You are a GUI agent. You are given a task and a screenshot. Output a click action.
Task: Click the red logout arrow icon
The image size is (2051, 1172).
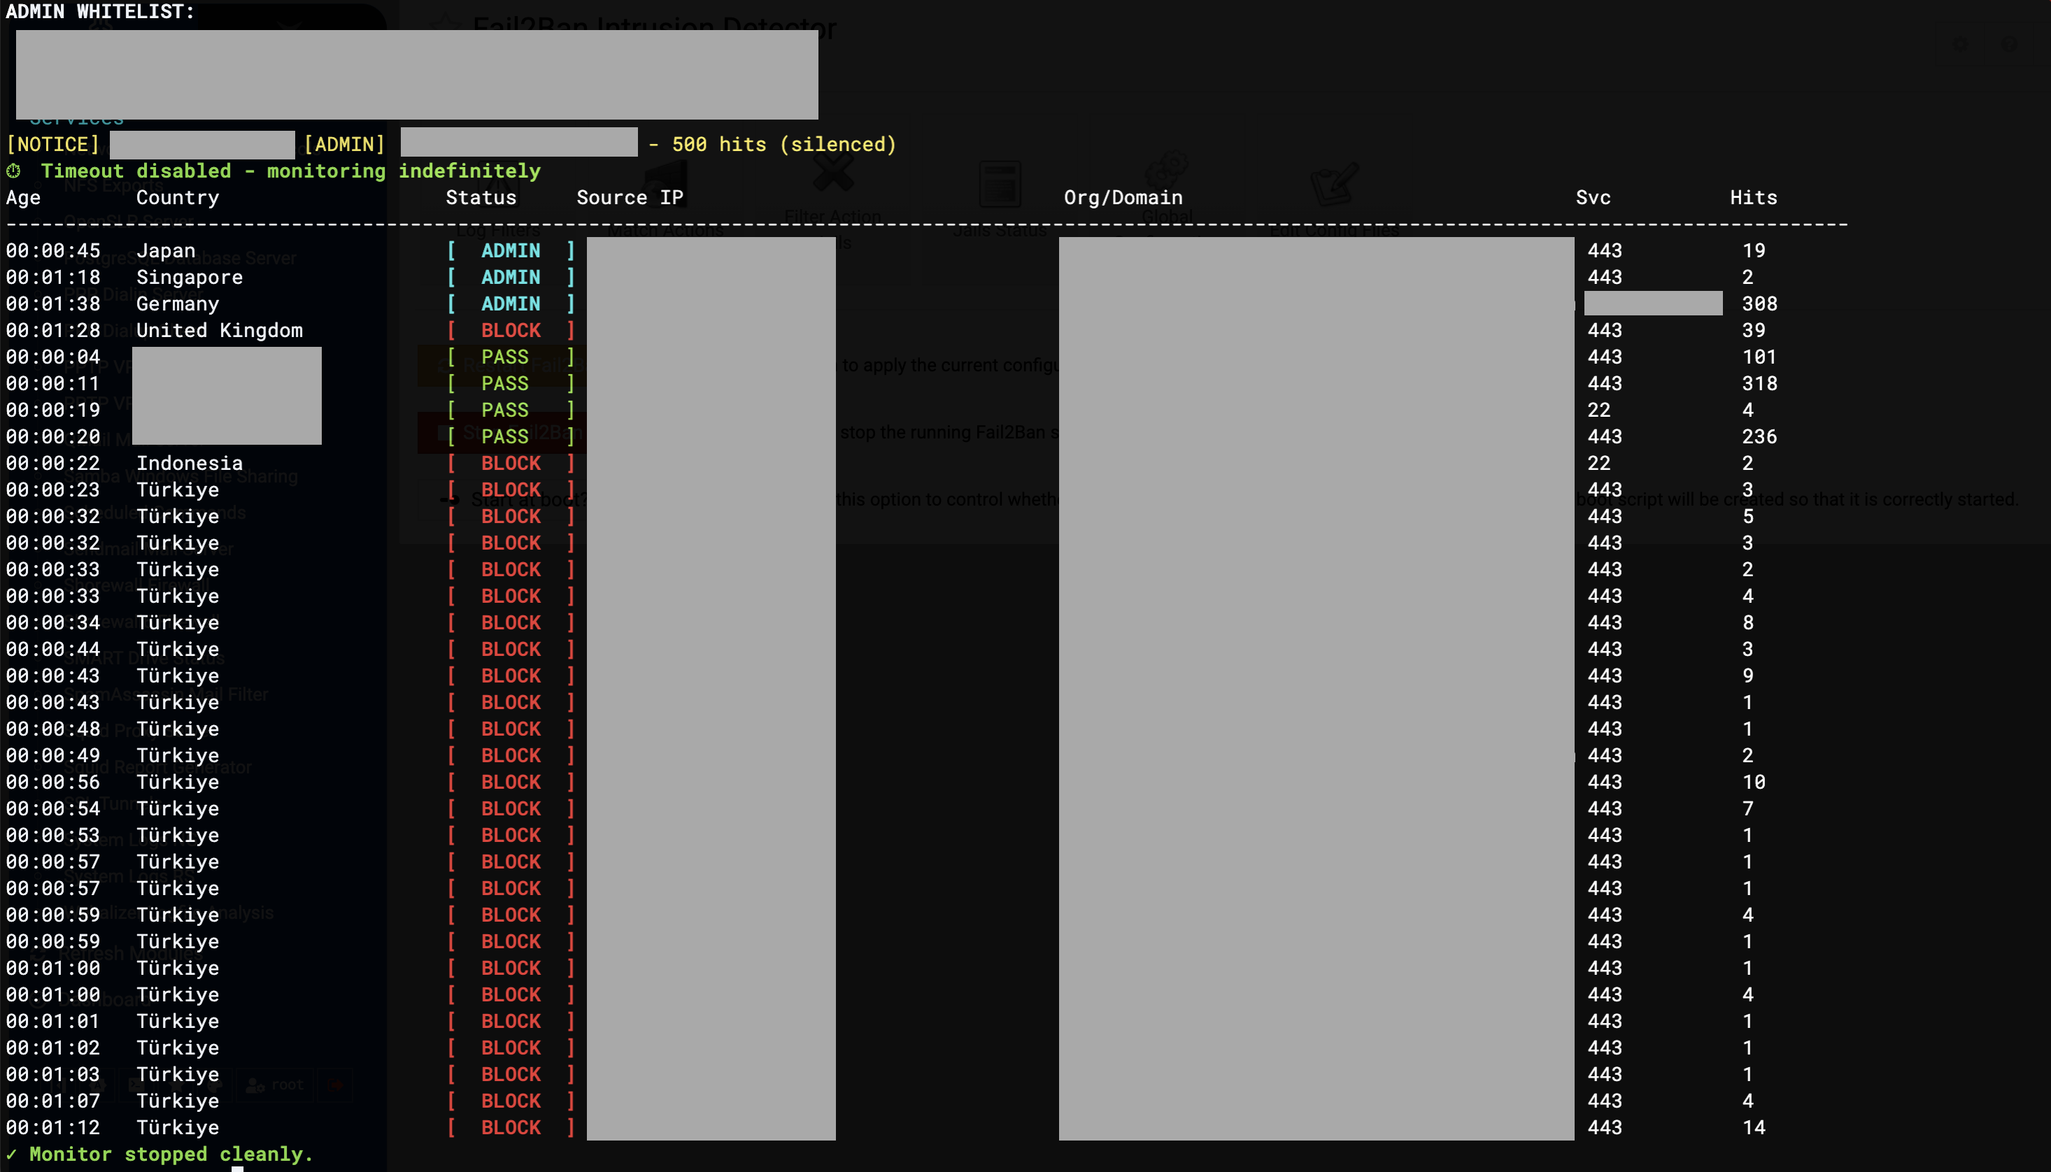[336, 1085]
